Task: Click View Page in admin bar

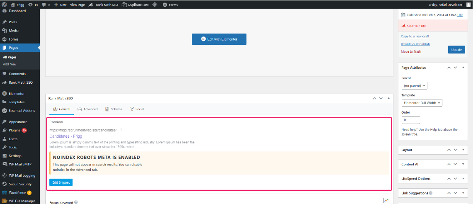Action: [77, 5]
